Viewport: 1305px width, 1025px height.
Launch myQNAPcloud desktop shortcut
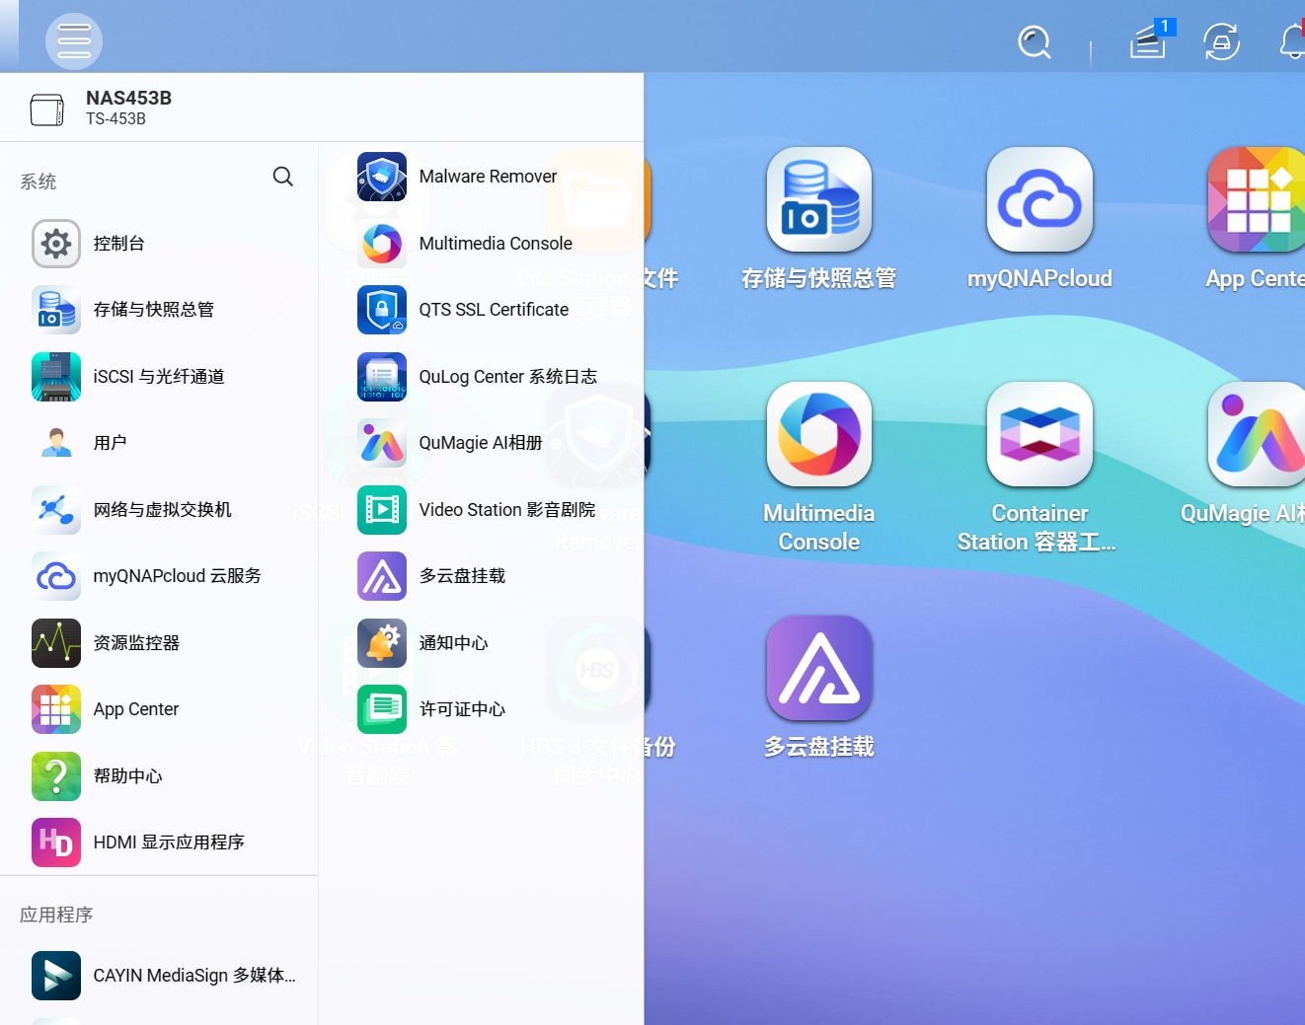(1039, 219)
